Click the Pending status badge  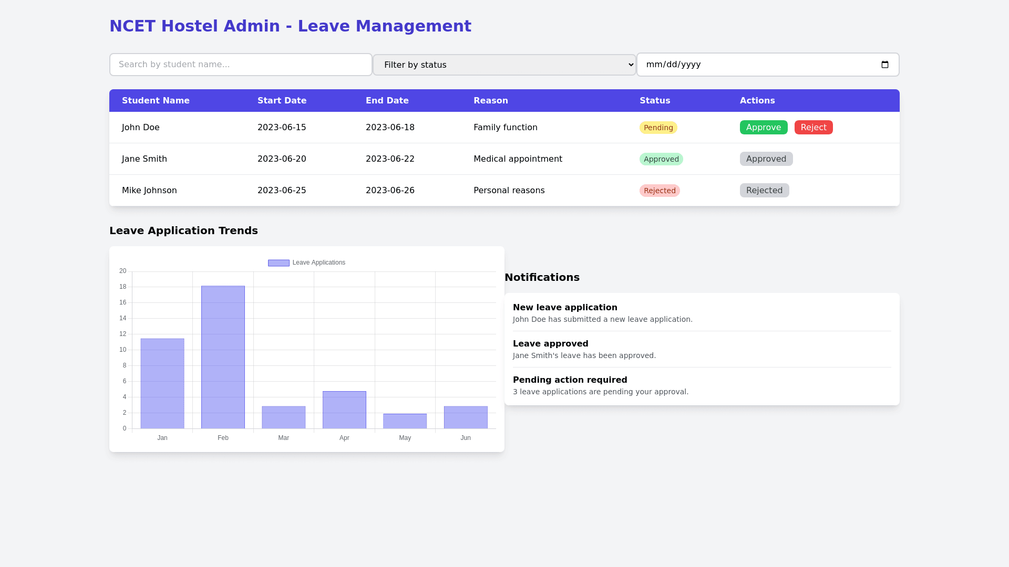tap(658, 128)
